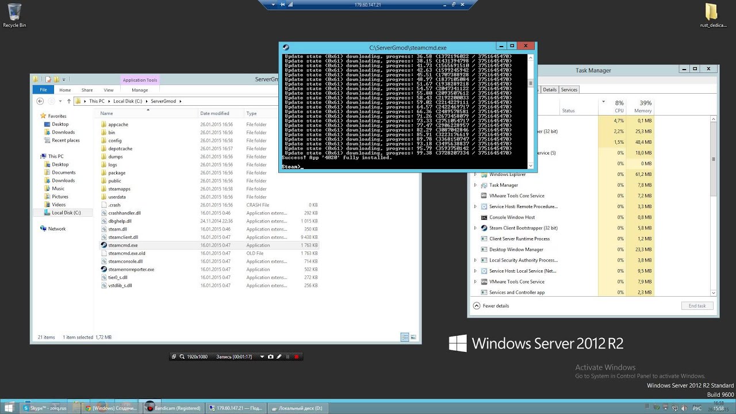Open Videos under This PC
This screenshot has width=736, height=414.
[x=59, y=205]
